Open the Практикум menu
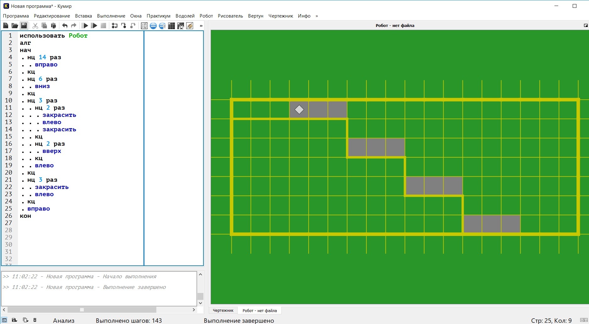The height and width of the screenshot is (324, 589). pos(159,16)
